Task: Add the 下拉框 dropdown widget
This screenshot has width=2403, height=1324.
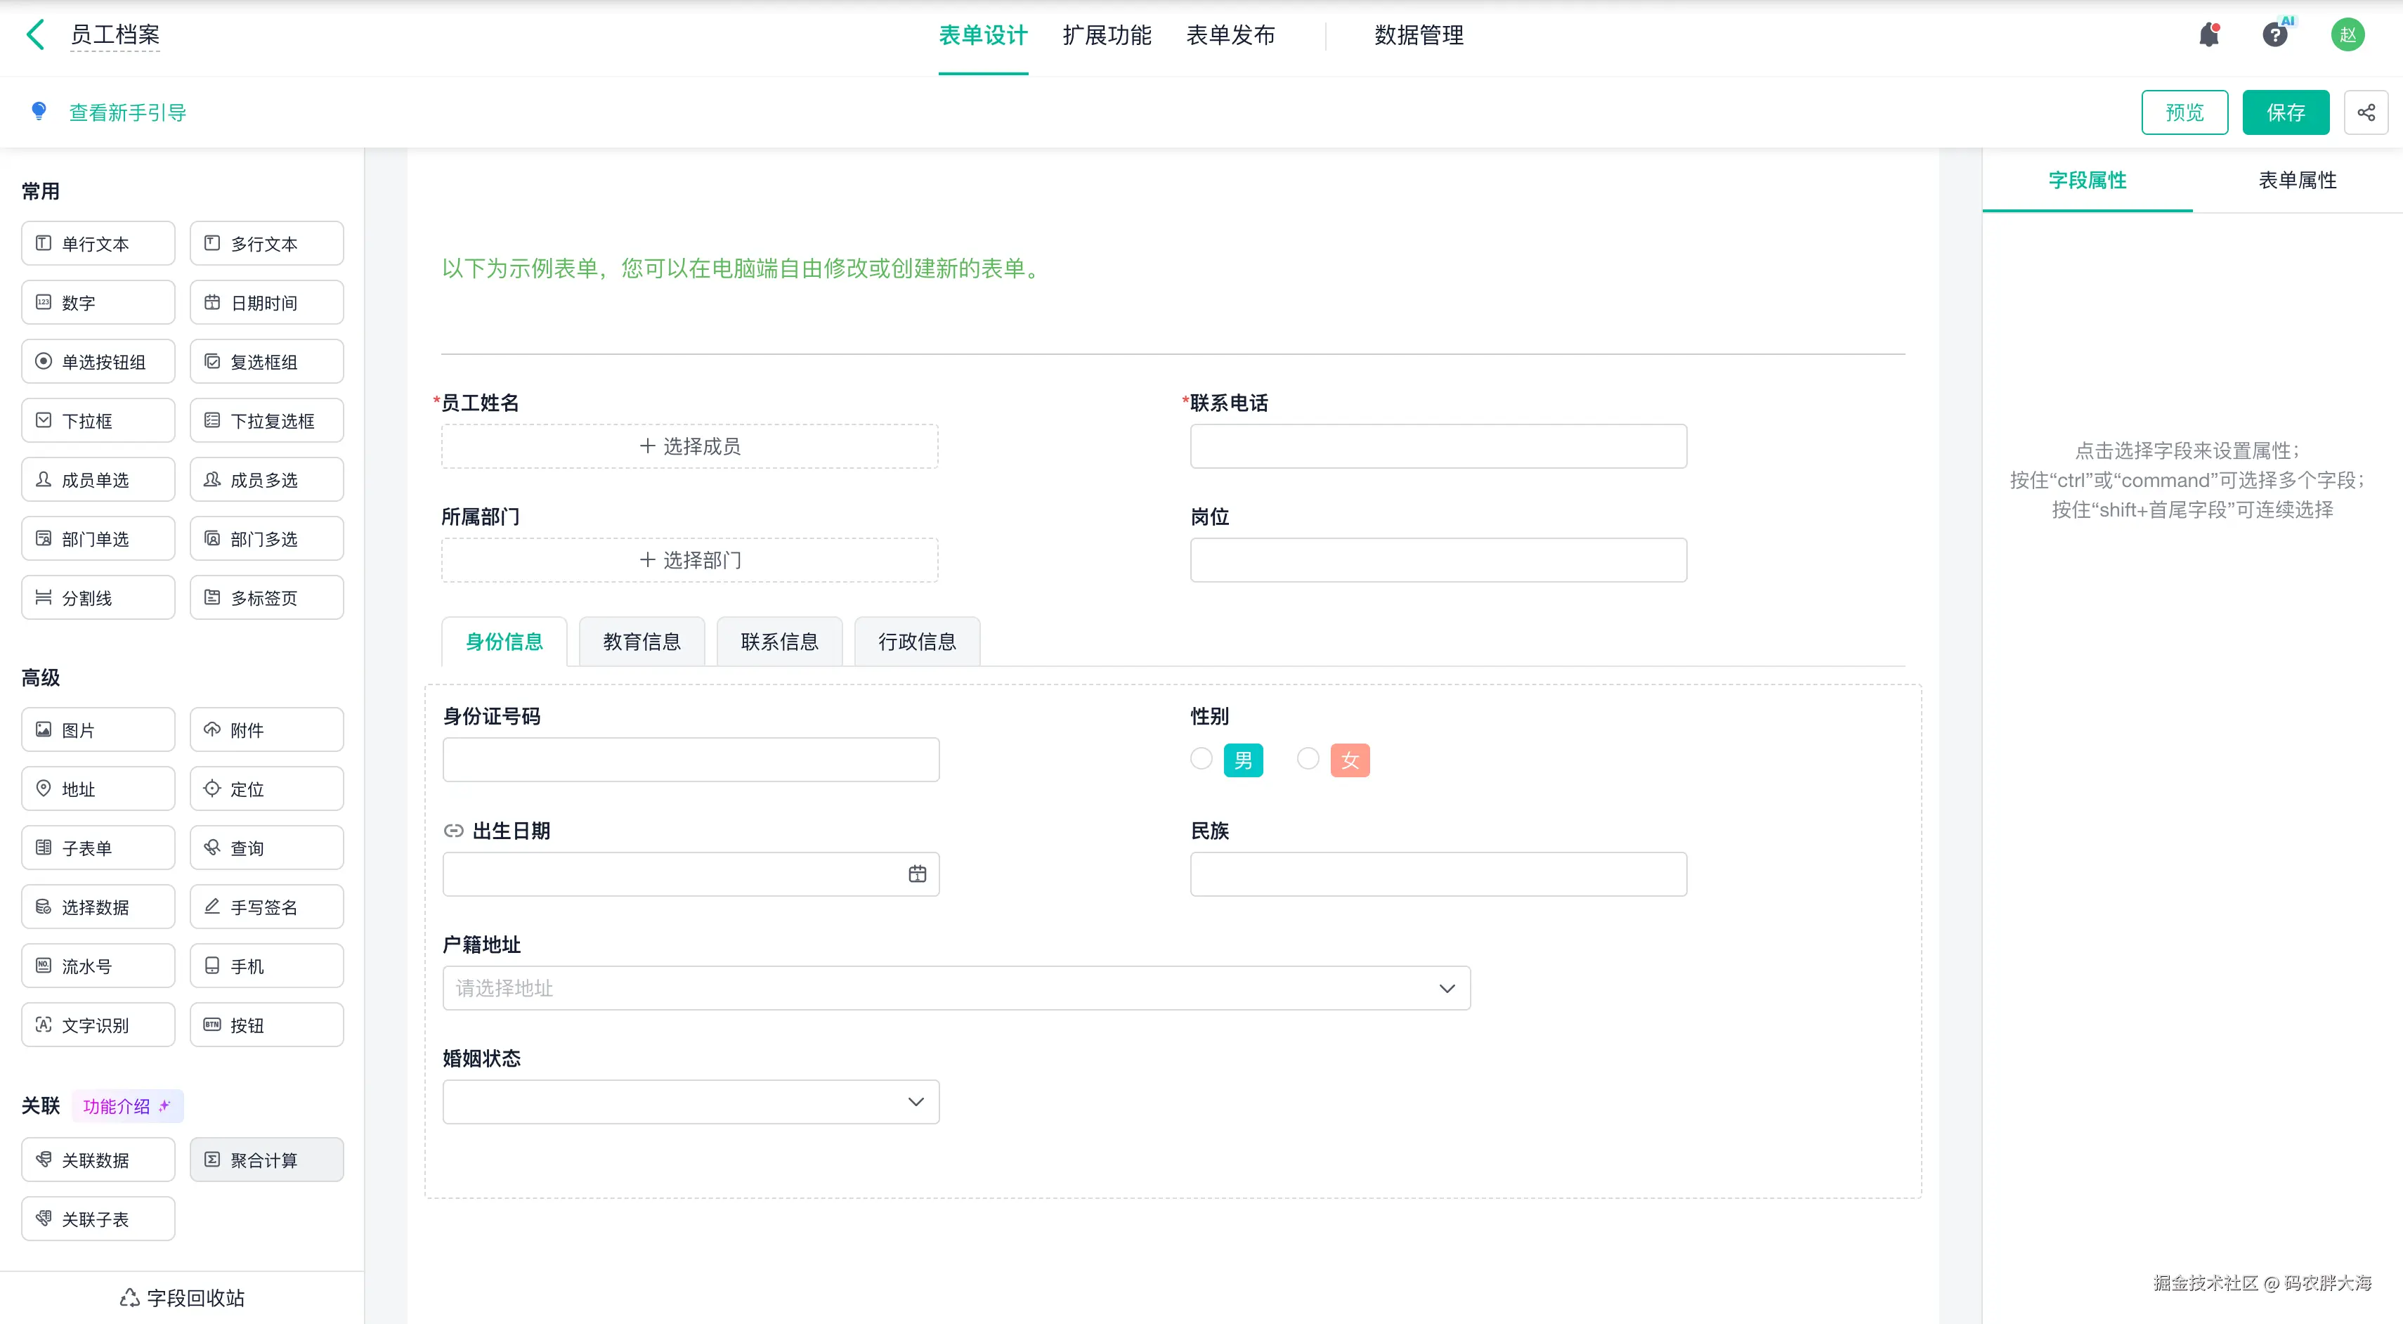Action: [98, 421]
